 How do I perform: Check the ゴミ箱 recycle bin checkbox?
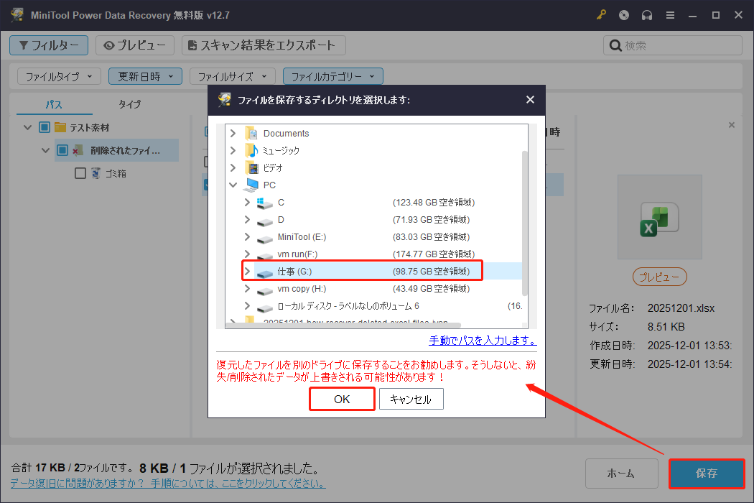pyautogui.click(x=80, y=172)
